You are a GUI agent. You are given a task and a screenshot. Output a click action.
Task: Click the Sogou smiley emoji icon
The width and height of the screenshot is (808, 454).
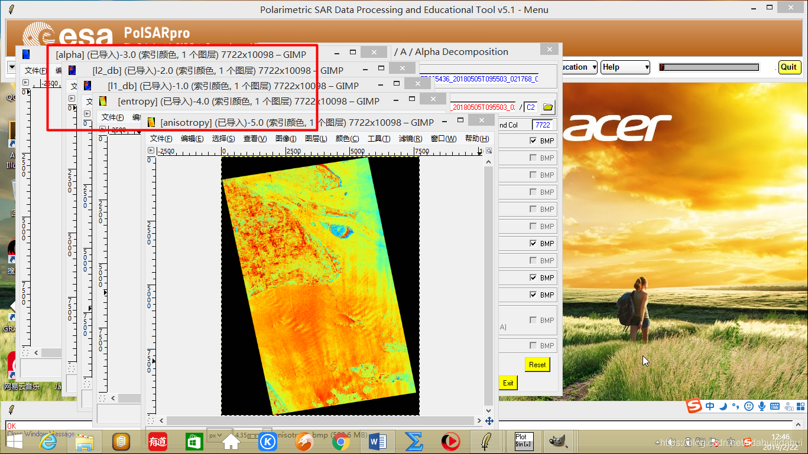[749, 406]
